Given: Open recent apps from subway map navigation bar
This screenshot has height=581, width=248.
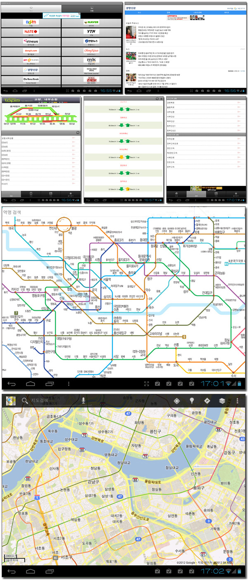Looking at the screenshot, I should click(x=50, y=383).
